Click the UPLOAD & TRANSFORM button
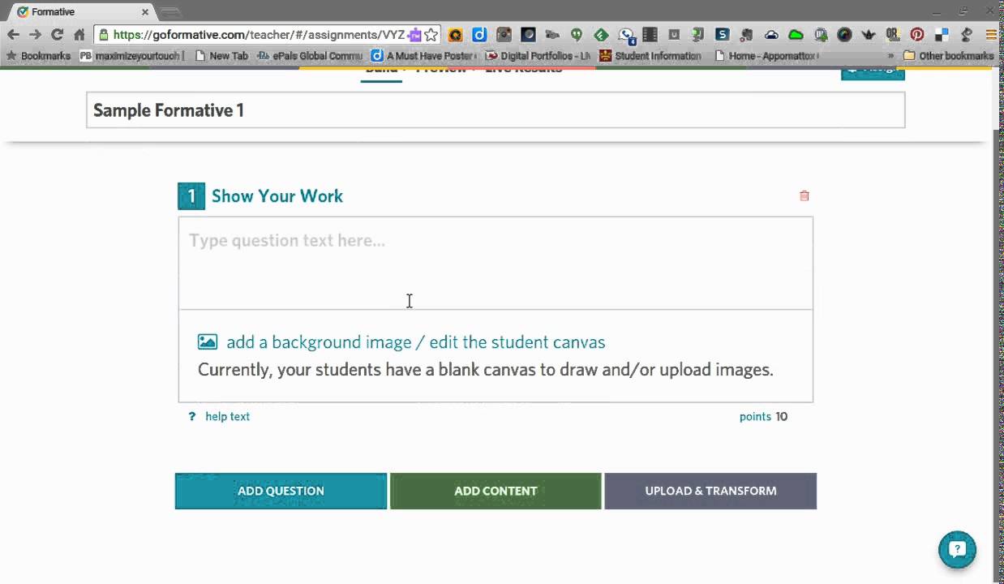1004x584 pixels. coord(710,491)
